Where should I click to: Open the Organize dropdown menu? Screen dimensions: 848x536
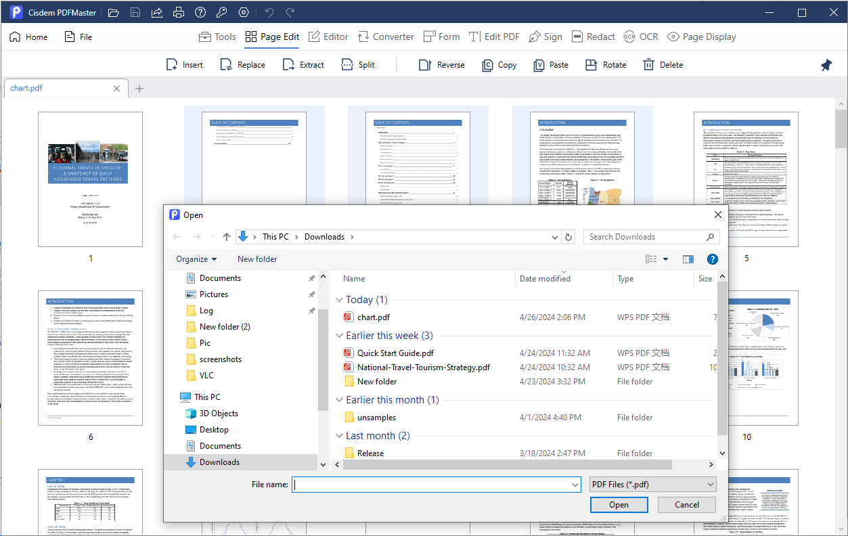click(x=196, y=259)
